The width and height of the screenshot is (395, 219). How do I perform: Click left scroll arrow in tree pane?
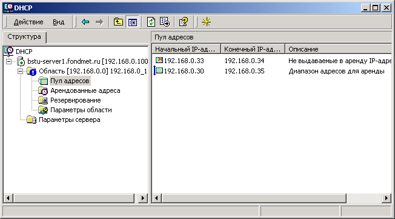tap(8, 198)
